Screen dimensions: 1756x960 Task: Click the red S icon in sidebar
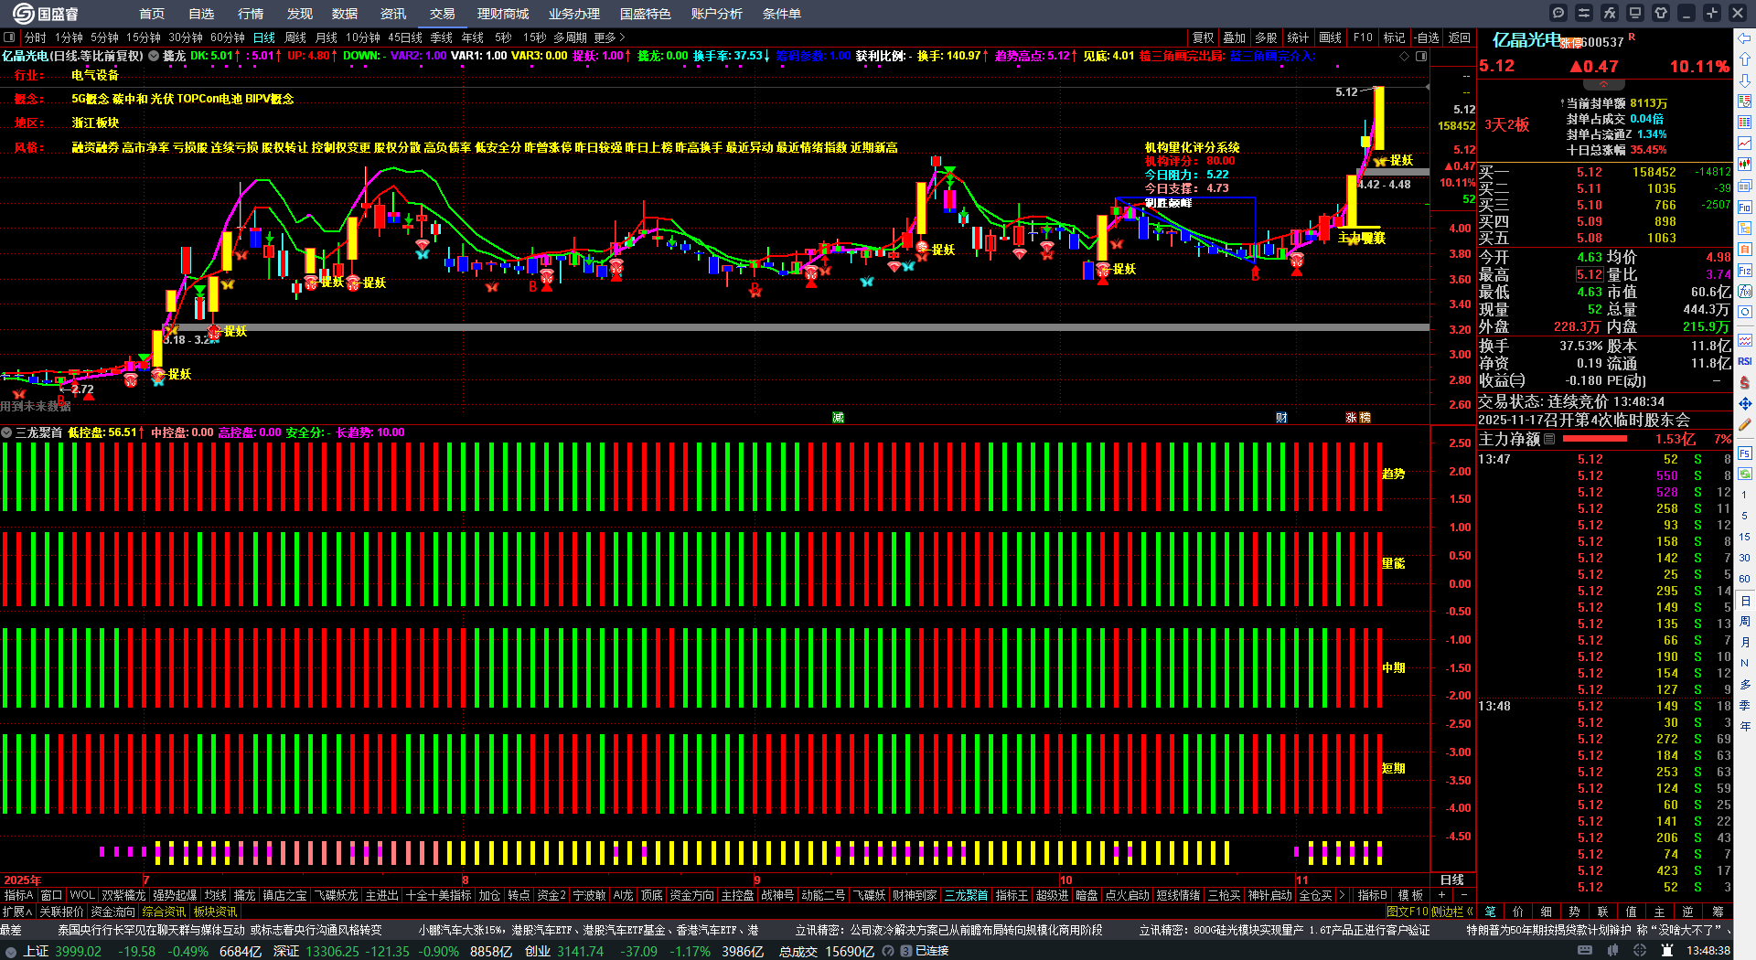1745,382
